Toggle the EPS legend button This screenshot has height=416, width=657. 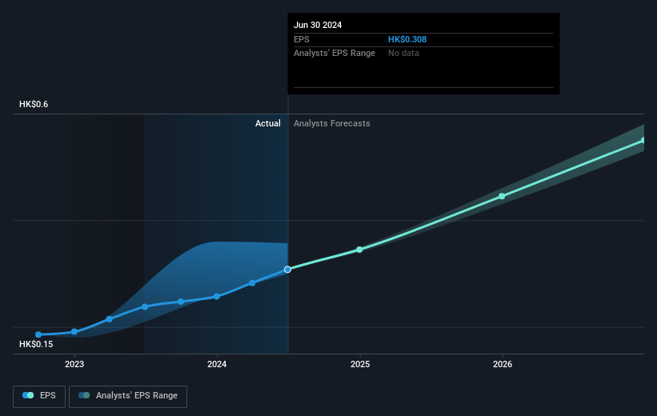(39, 396)
